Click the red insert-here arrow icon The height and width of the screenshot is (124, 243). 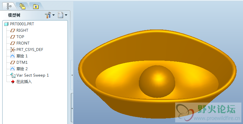click(13, 82)
